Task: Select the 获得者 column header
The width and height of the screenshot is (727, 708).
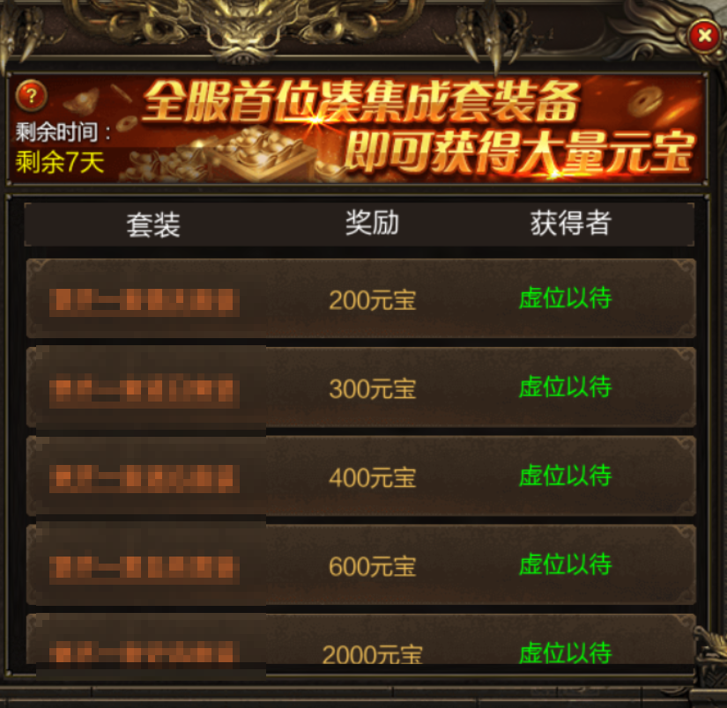Action: (x=571, y=223)
